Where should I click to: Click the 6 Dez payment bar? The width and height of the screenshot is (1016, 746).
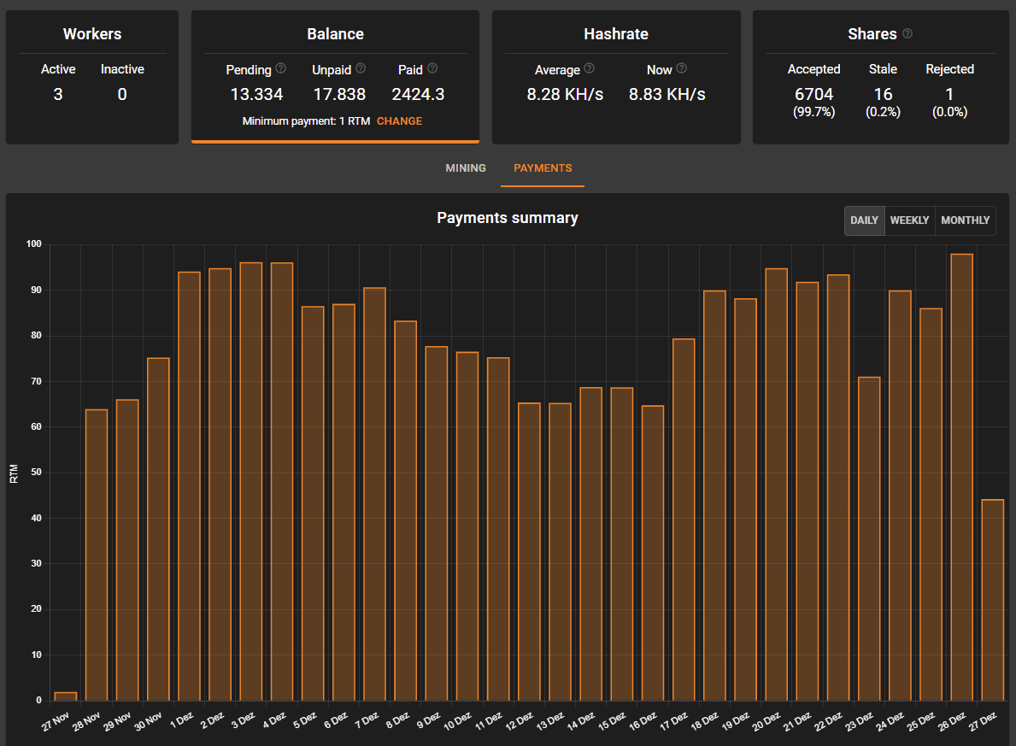coord(344,502)
